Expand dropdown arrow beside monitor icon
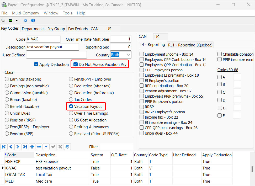This screenshot has height=186, width=255. point(17,20)
